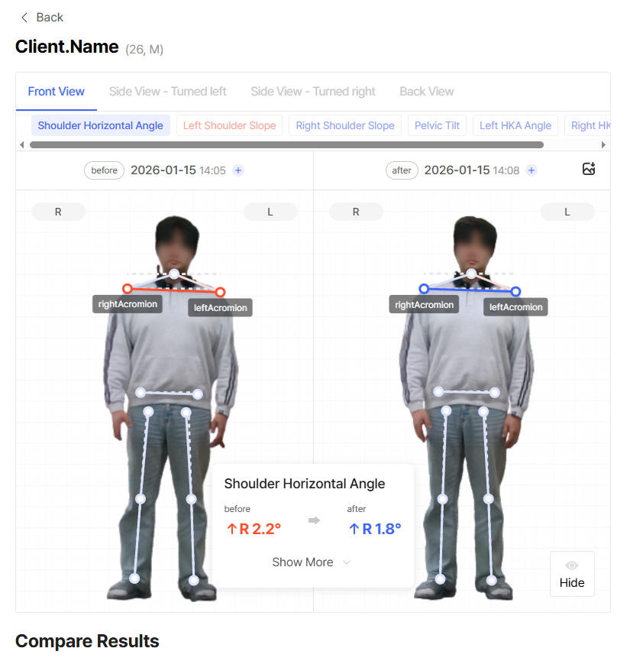Viewport: 630px width, 661px height.
Task: Enable the Right Shoulder Slope measurement
Action: (345, 125)
